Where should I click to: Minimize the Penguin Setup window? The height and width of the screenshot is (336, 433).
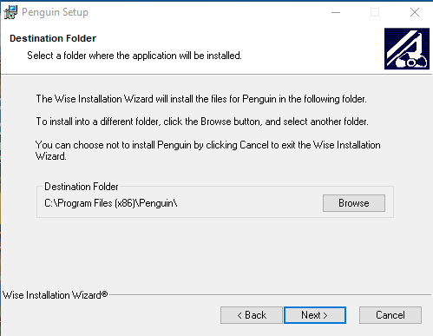coord(336,12)
